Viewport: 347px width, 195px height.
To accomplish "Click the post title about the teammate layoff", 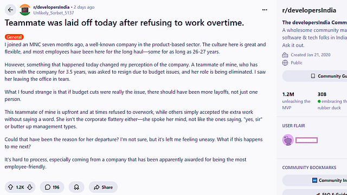I will pos(124,23).
